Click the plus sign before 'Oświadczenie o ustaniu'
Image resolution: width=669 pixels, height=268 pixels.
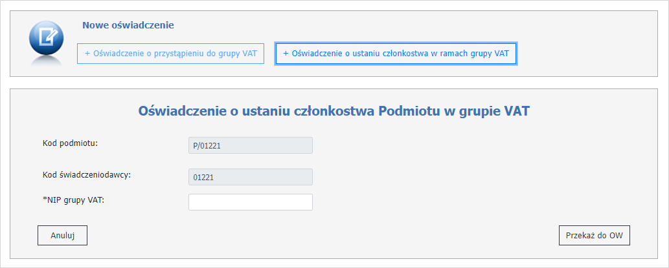(x=286, y=54)
